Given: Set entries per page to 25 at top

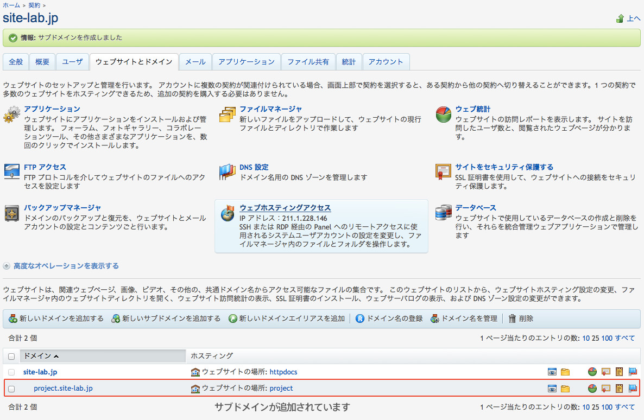Looking at the screenshot, I should point(595,338).
